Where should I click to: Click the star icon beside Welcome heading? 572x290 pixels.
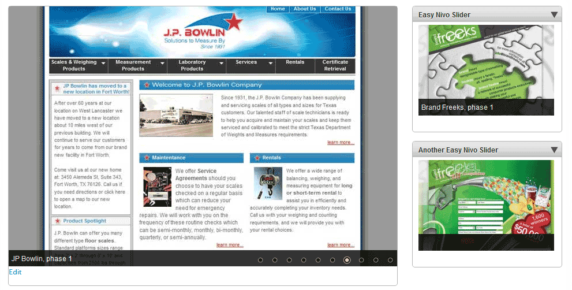click(x=147, y=85)
